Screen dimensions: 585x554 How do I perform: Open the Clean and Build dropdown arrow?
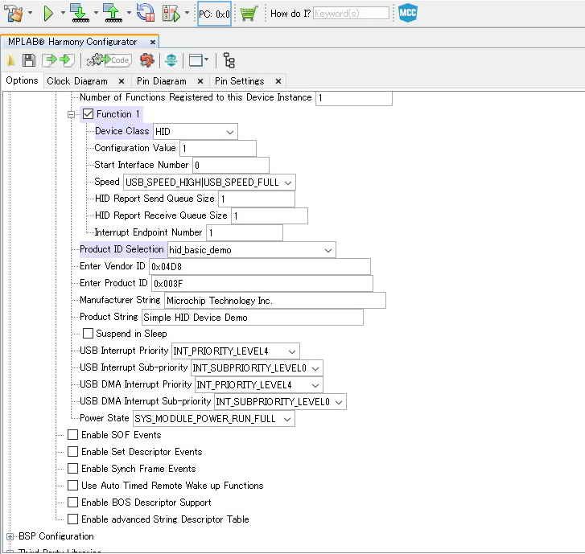(x=31, y=14)
